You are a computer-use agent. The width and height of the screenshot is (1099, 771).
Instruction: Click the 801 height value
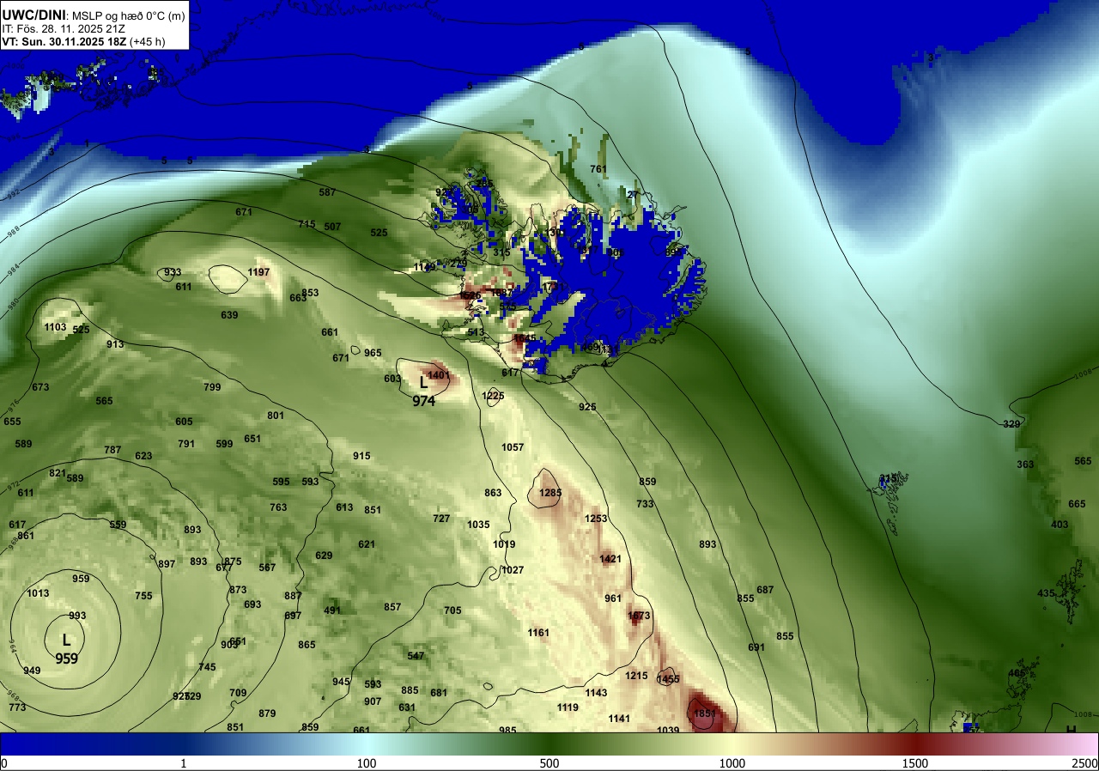tap(276, 416)
